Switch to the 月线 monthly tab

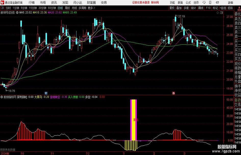point(74,8)
